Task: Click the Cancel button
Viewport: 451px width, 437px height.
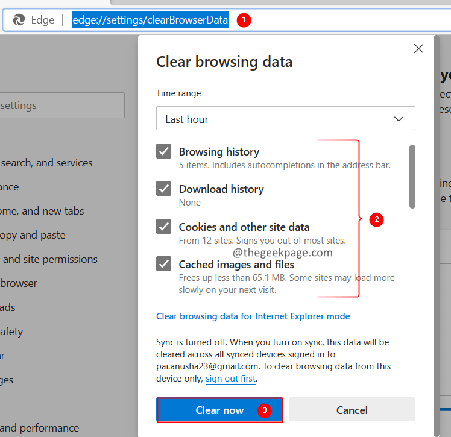Action: click(x=352, y=410)
